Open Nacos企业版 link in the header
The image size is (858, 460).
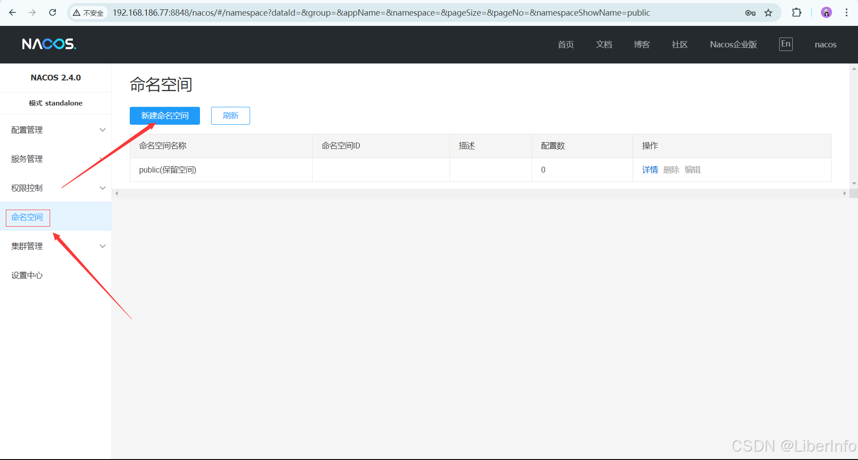(734, 44)
